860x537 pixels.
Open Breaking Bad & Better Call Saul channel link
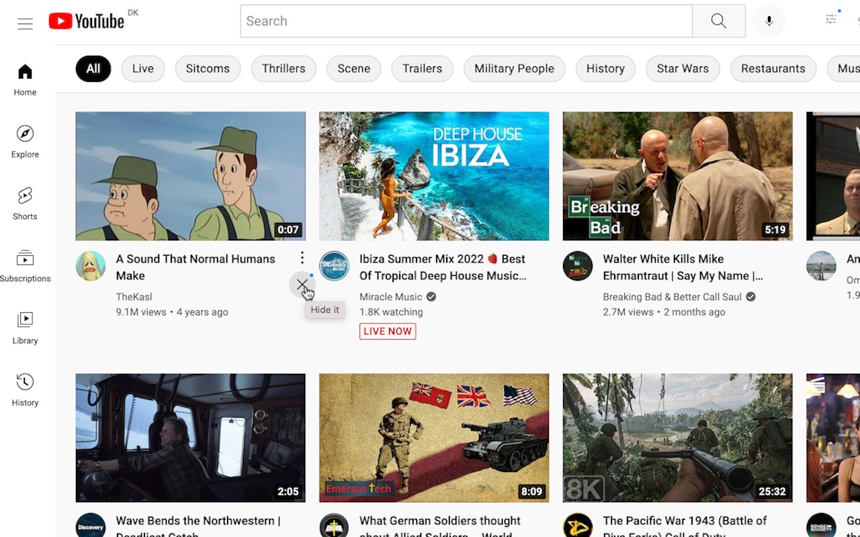pos(673,297)
